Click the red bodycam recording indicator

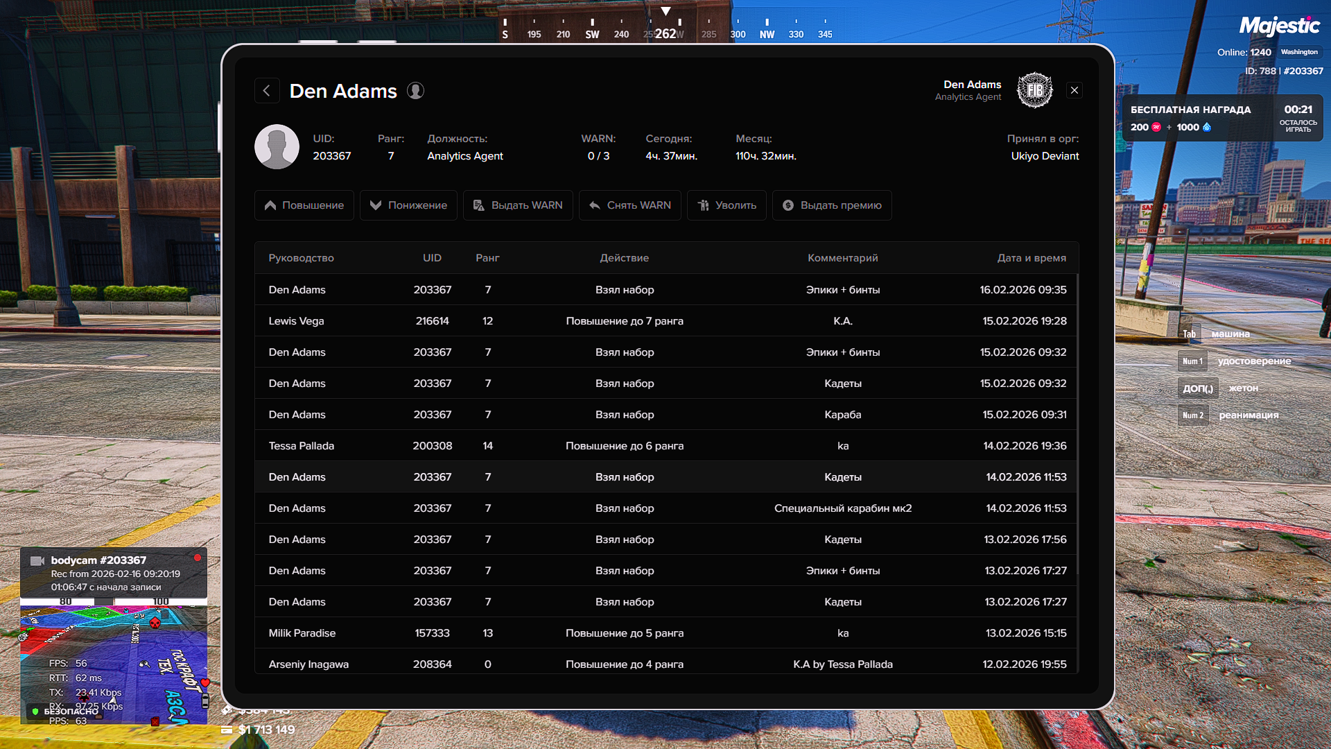pyautogui.click(x=198, y=558)
